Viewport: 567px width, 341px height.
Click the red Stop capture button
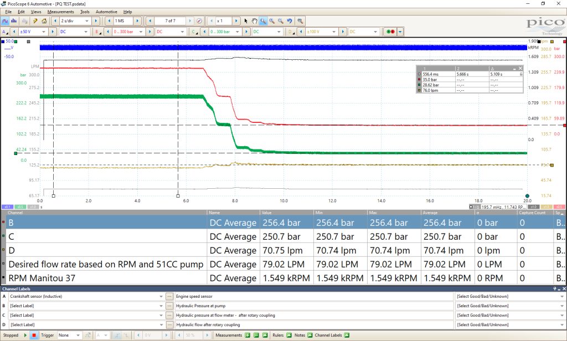[34, 335]
